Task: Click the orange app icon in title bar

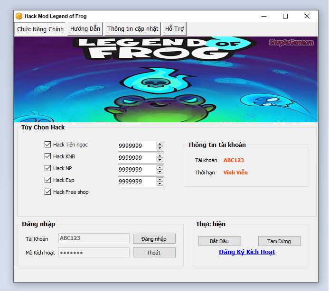Action: 19,16
